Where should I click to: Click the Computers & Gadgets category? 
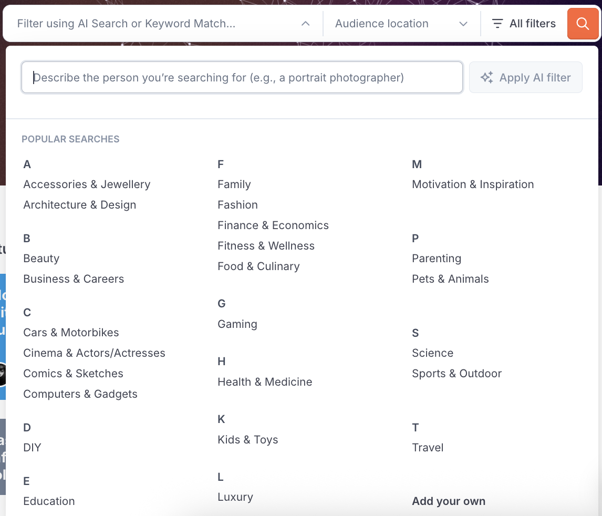(x=80, y=394)
